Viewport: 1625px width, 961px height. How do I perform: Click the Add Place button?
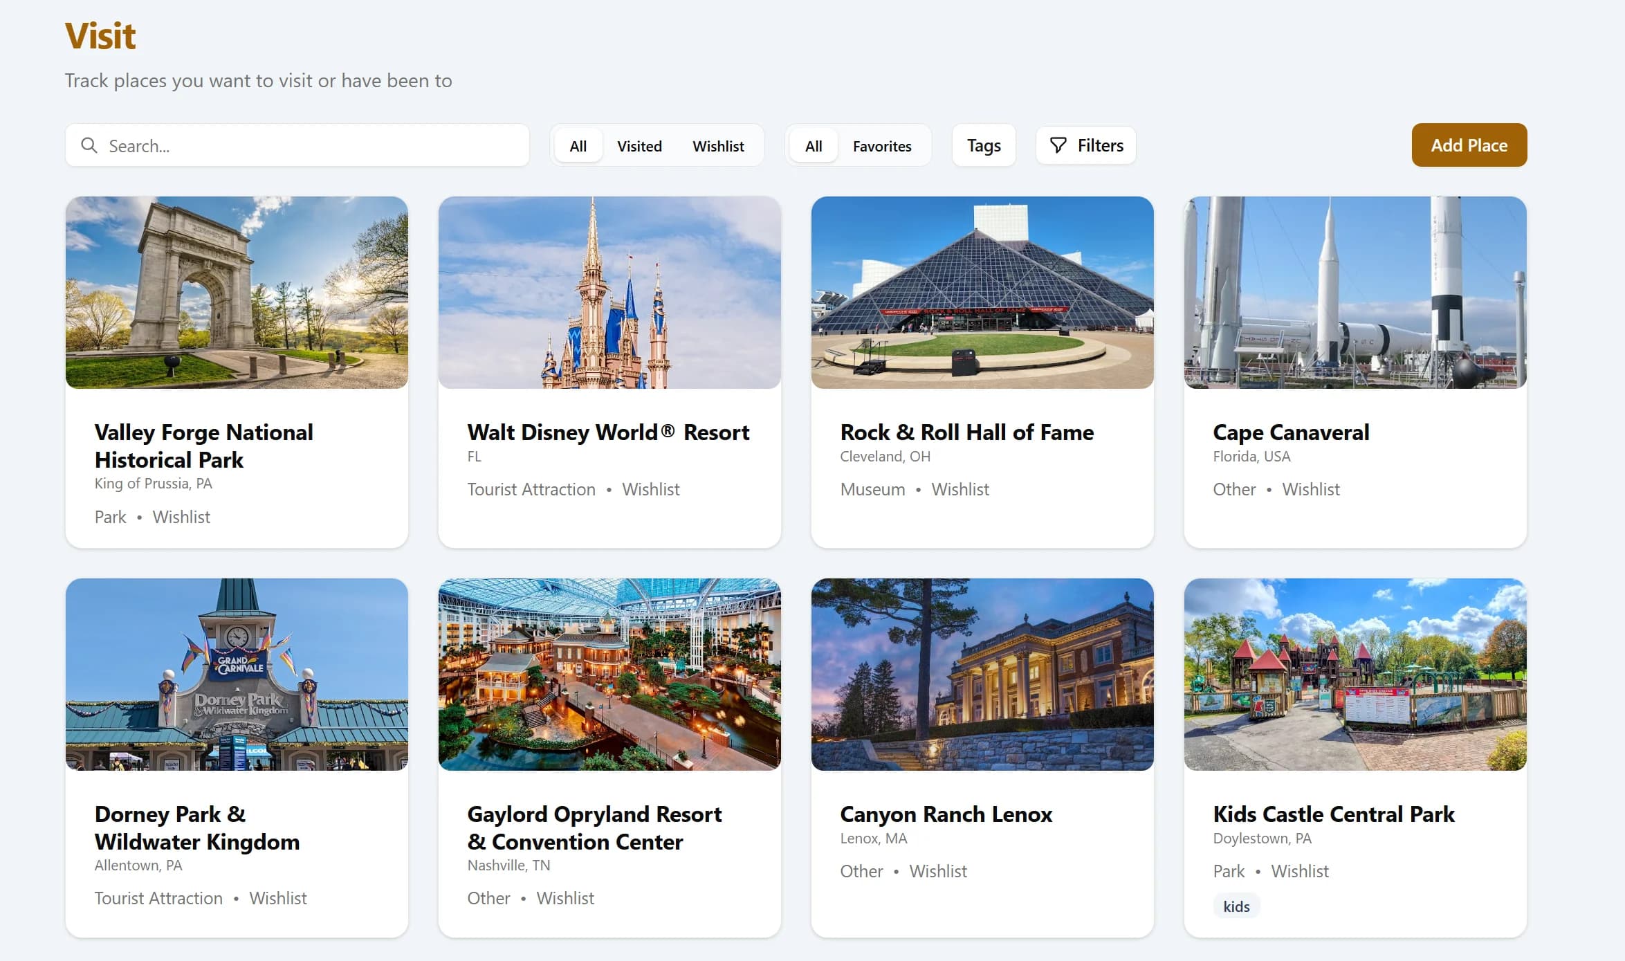coord(1468,145)
